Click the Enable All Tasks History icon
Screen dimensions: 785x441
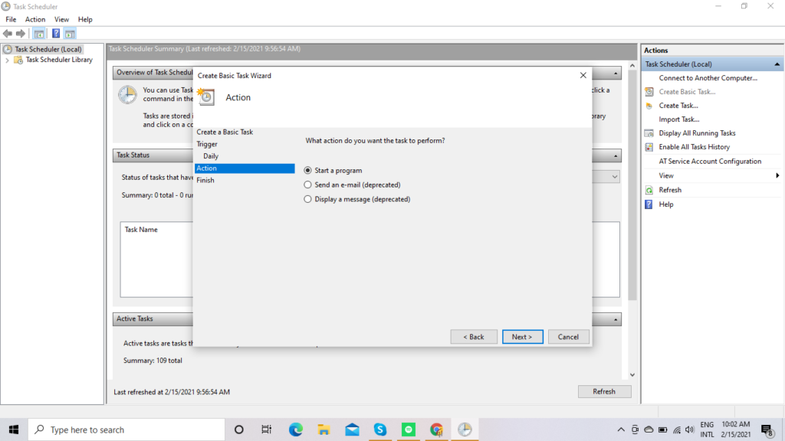(x=649, y=147)
